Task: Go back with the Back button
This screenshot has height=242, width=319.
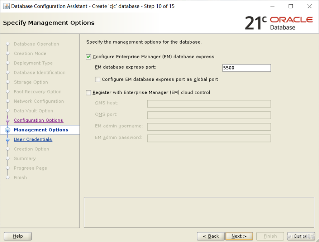Action: 211,236
